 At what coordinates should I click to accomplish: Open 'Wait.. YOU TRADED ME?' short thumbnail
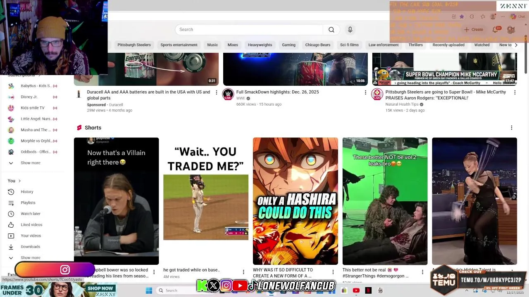206,201
